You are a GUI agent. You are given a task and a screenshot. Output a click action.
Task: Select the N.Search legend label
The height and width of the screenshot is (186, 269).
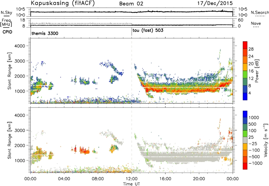pos(260,12)
